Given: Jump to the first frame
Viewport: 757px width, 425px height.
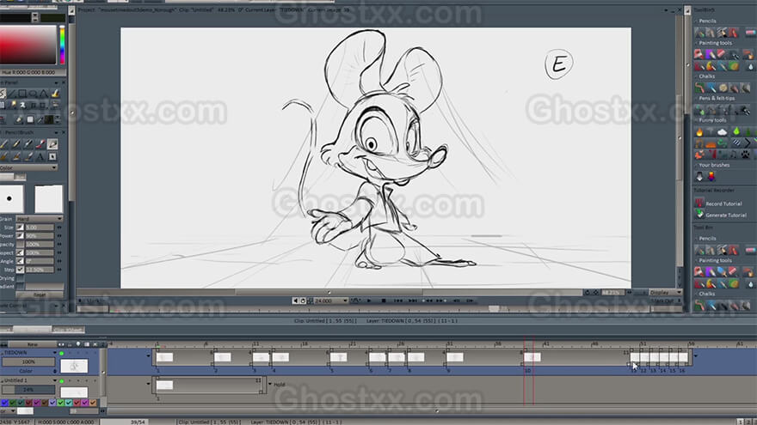Looking at the screenshot, I should [398, 301].
